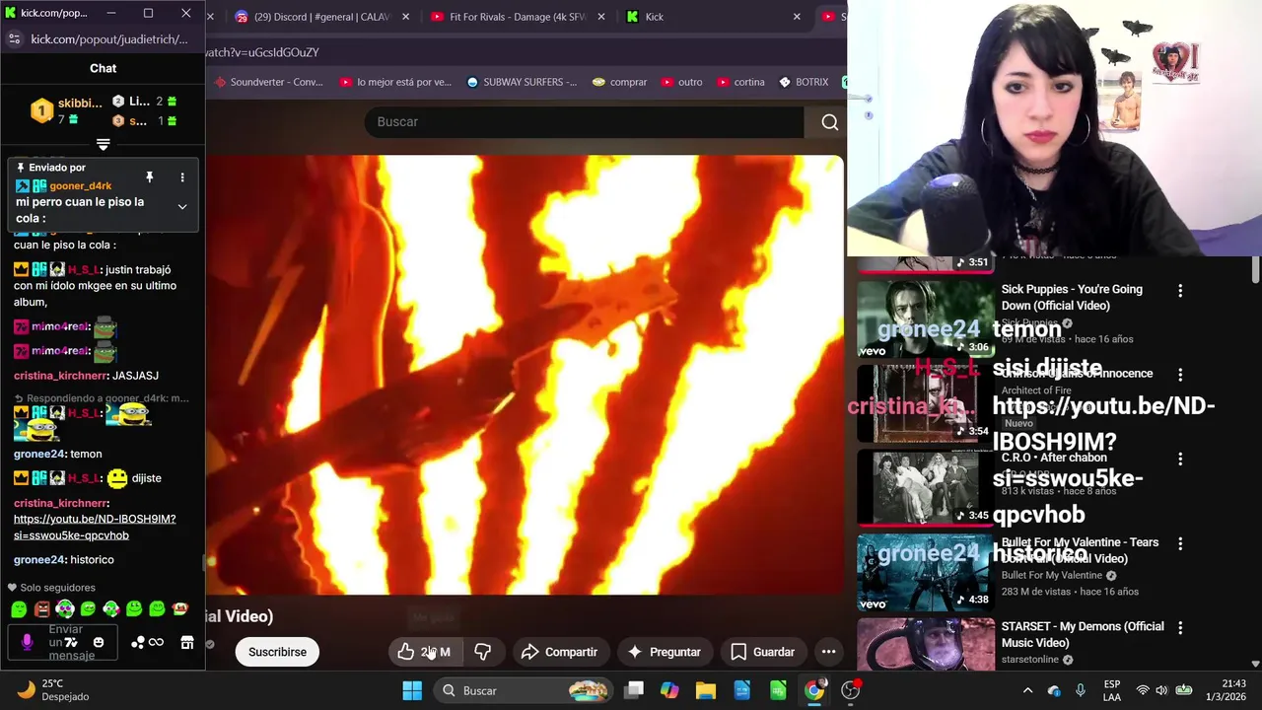This screenshot has height=710, width=1262.
Task: Like the YouTube video with thumbs up
Action: (x=424, y=652)
